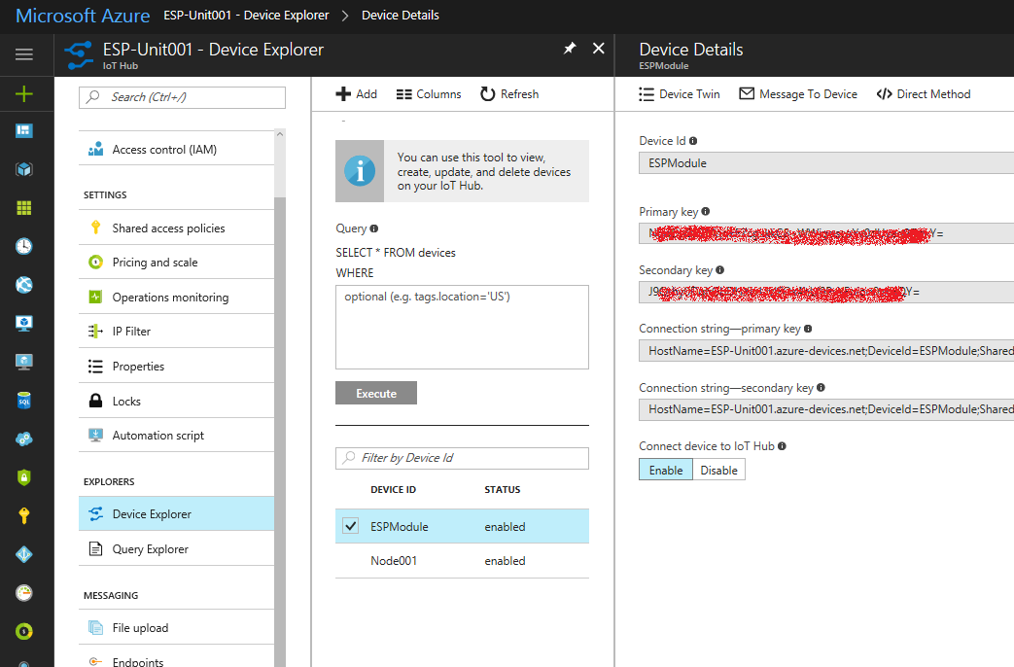Click the info icon next to Query
This screenshot has height=667, width=1014.
(373, 228)
